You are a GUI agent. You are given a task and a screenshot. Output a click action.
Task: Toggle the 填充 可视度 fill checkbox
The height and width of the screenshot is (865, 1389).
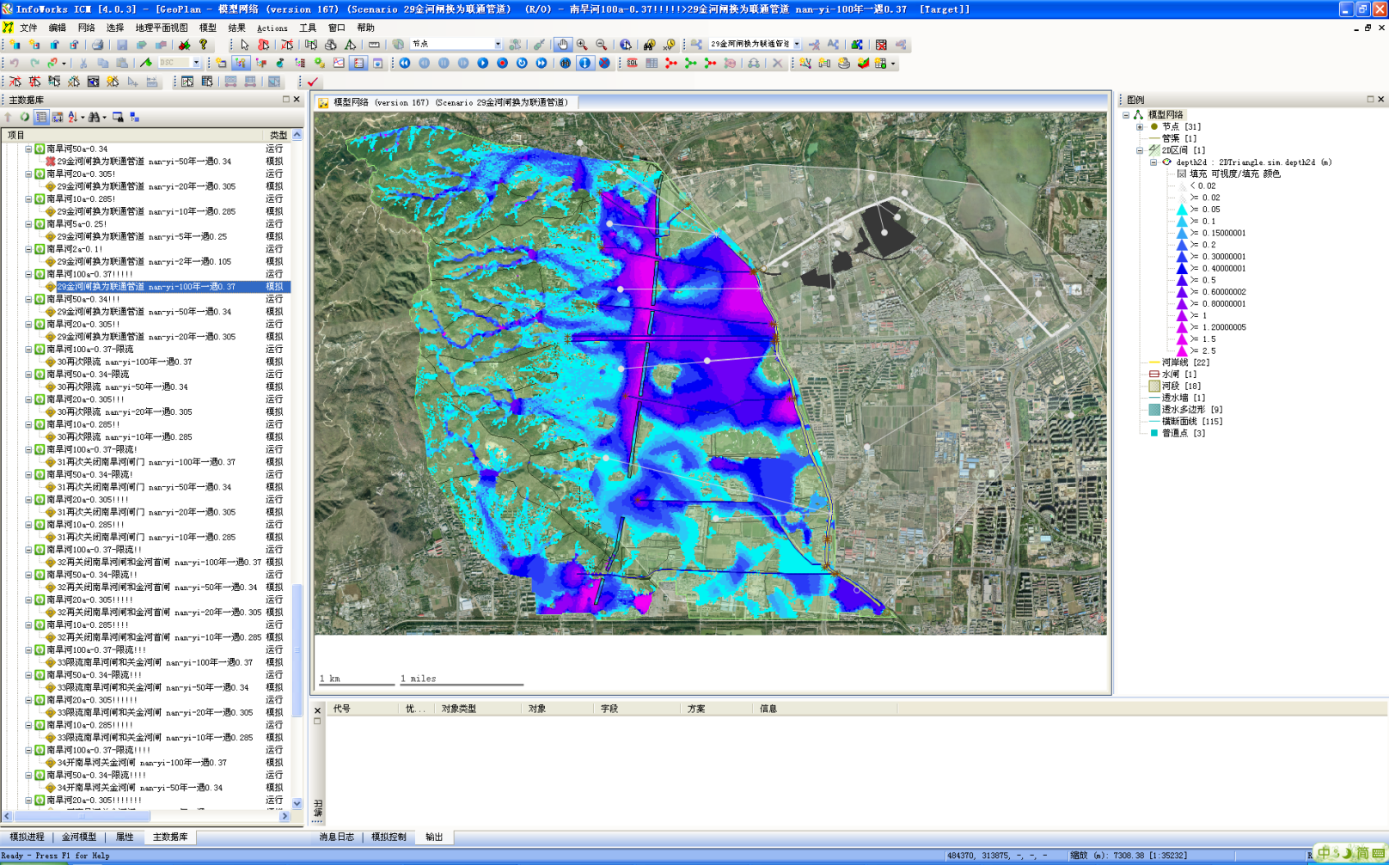pyautogui.click(x=1182, y=174)
